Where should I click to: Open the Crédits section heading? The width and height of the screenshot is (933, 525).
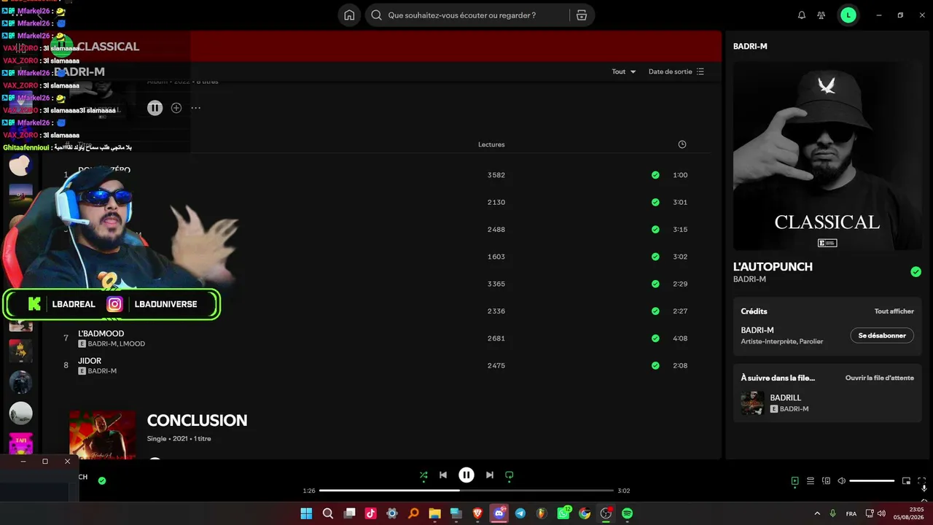coord(754,311)
